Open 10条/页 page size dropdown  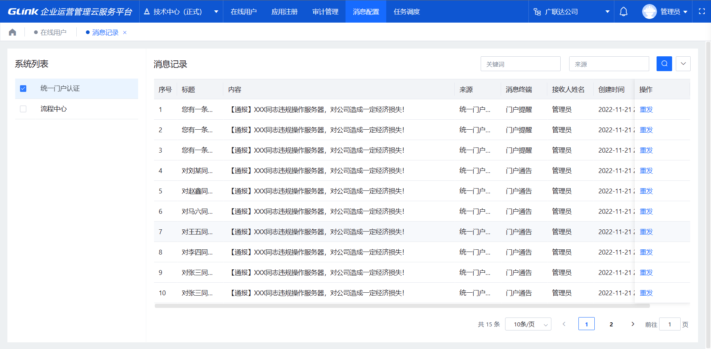528,324
